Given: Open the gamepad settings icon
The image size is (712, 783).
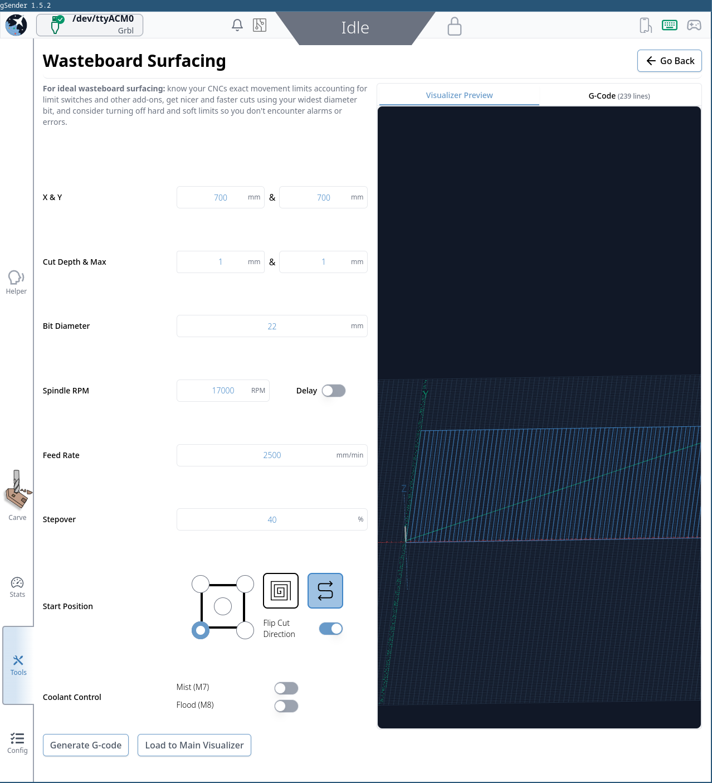Looking at the screenshot, I should pos(694,25).
